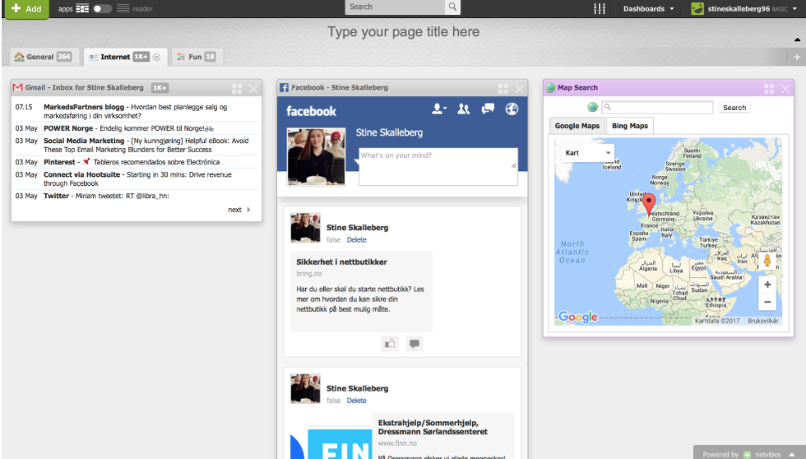Close the Map Search widget
The height and width of the screenshot is (459, 806).
785,88
